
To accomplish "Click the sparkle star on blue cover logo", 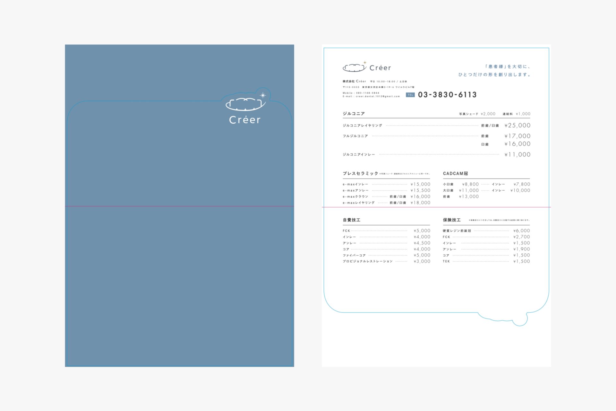I will (x=263, y=95).
